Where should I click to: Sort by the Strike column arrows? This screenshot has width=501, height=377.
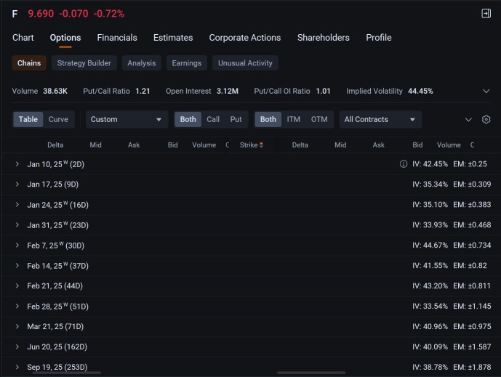pos(261,145)
